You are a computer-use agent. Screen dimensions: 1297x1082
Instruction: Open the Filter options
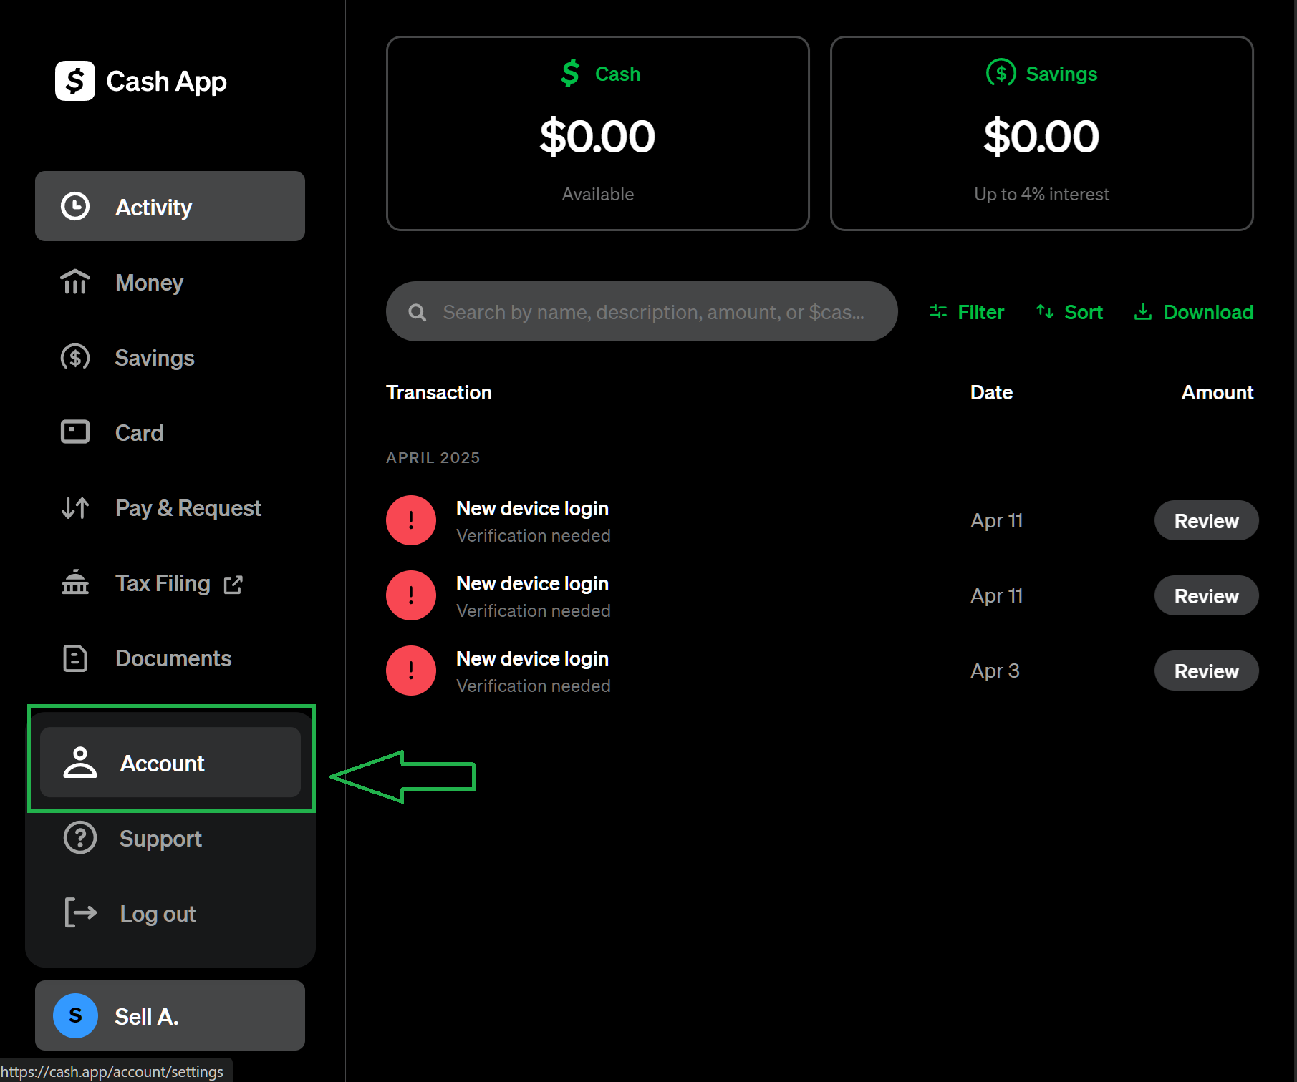pos(965,311)
